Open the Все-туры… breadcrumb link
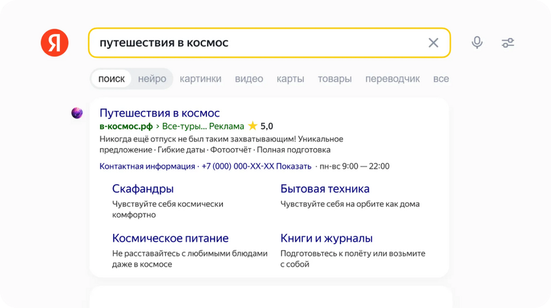Screen dimensions: 551x308 click(184, 126)
